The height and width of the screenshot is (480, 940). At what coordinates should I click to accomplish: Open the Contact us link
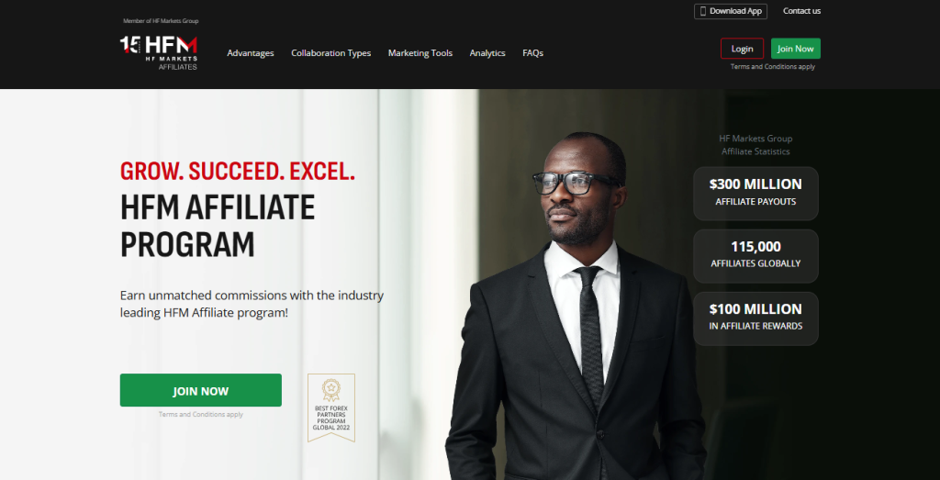(801, 11)
